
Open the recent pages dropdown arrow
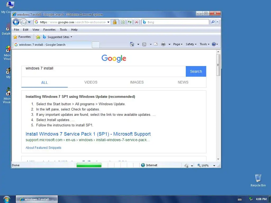tap(29, 22)
